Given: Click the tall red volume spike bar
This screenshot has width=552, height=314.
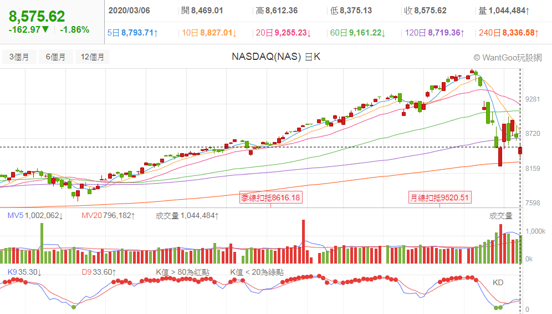Looking at the screenshot, I should (x=303, y=241).
